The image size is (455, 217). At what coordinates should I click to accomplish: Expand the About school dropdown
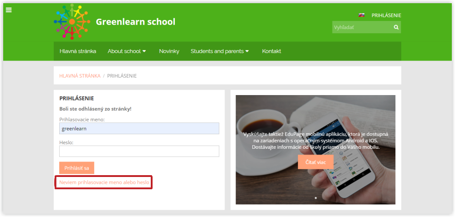127,51
